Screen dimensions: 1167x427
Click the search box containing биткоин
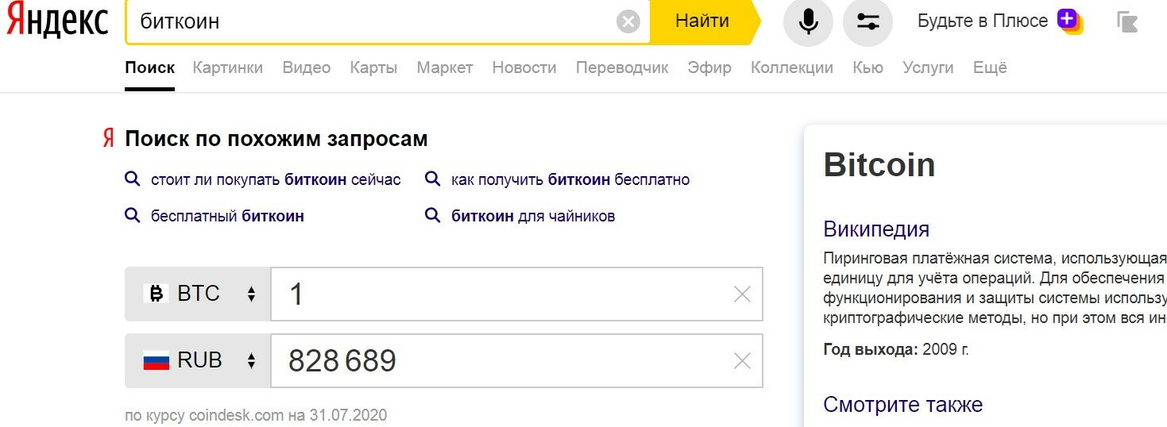373,22
